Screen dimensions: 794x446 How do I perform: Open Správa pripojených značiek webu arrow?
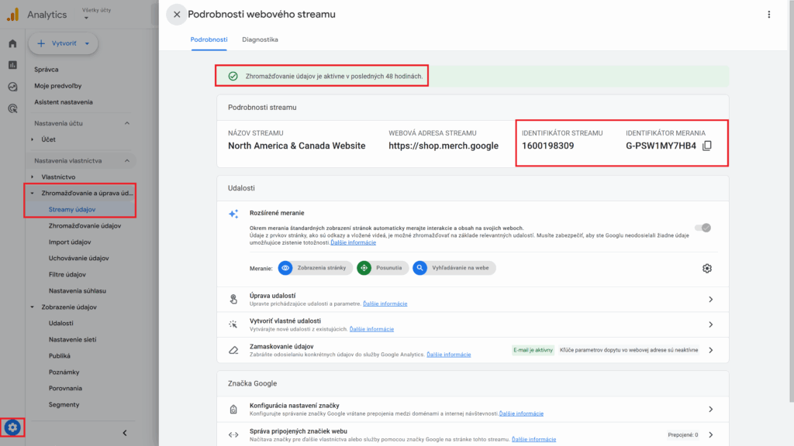tap(711, 435)
